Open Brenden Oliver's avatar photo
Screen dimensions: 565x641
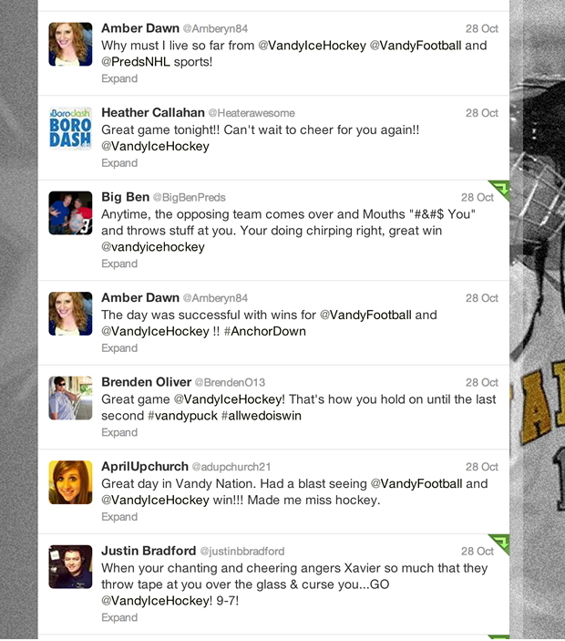pyautogui.click(x=70, y=398)
